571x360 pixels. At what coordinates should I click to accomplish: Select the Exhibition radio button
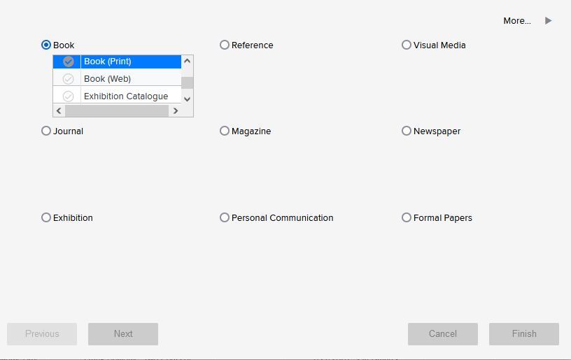[46, 217]
